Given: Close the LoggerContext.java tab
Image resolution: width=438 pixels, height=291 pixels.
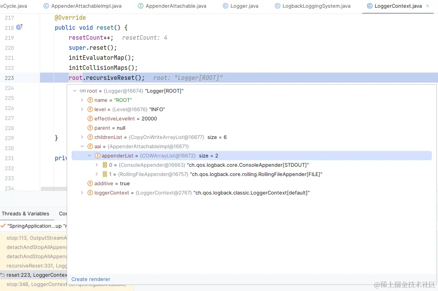Looking at the screenshot, I should point(427,6).
